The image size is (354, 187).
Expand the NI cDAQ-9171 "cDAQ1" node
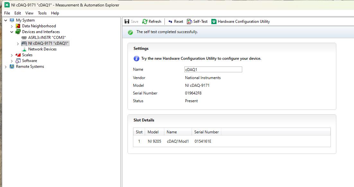click(x=18, y=44)
